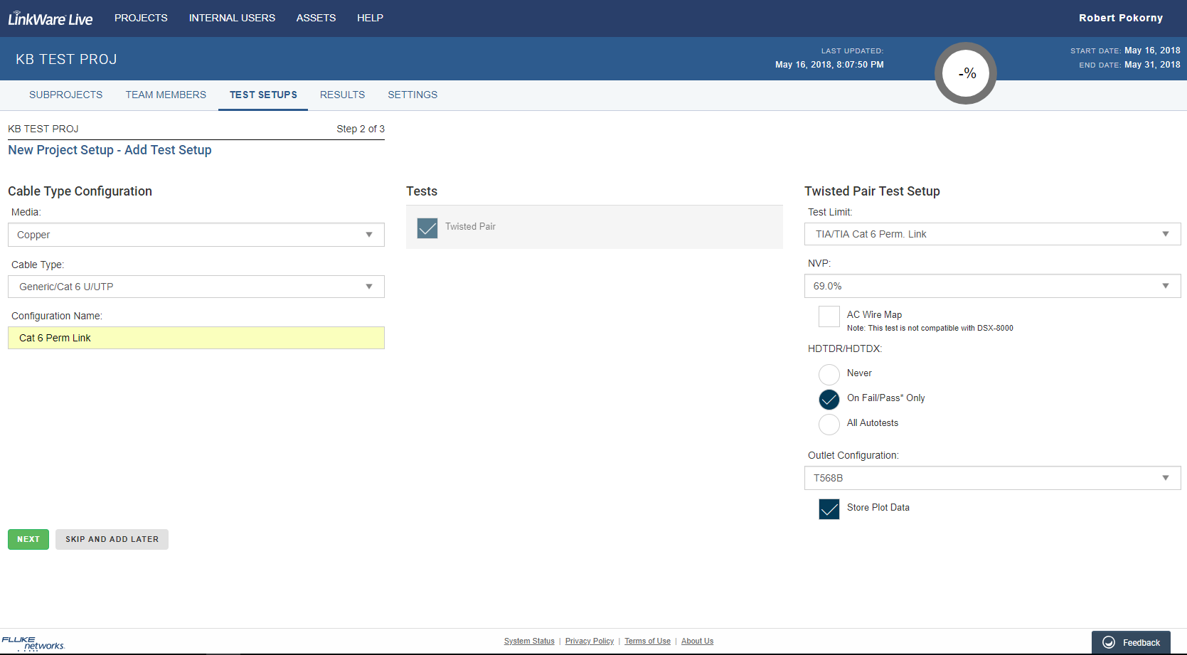Click SKIP AND ADD LATER button
Screen dimensions: 1187x655
click(112, 539)
